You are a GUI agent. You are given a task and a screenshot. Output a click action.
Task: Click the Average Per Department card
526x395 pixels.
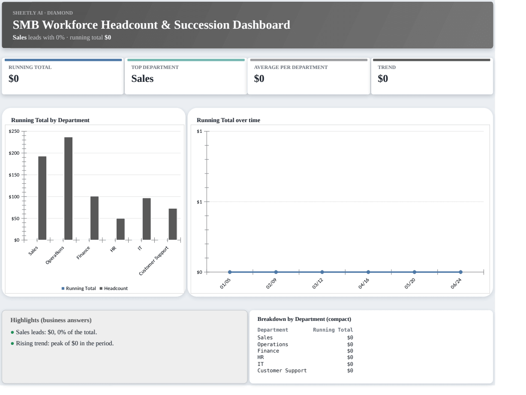pyautogui.click(x=309, y=76)
